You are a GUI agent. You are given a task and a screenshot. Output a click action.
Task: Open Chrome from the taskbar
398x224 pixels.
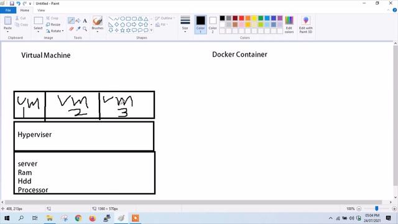78,218
